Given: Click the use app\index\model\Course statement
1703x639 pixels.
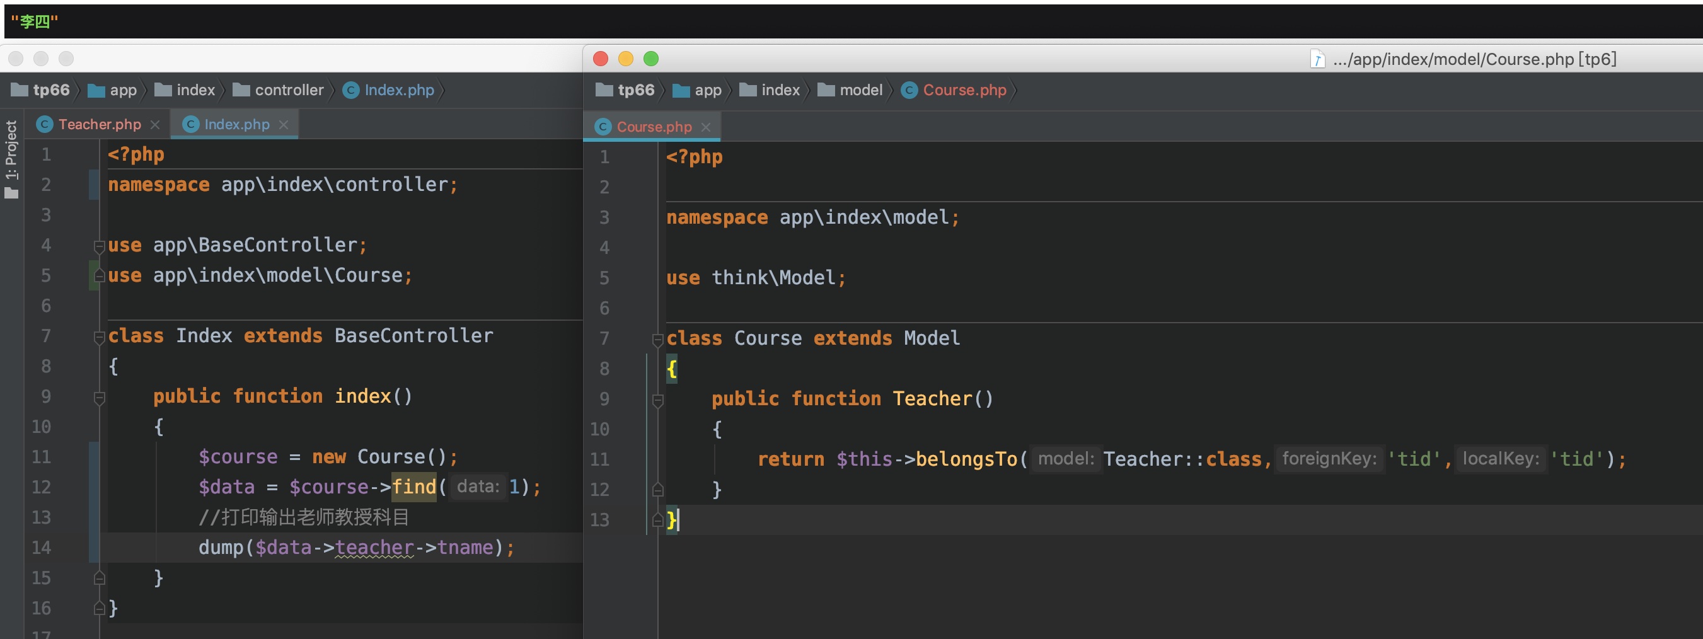Looking at the screenshot, I should [x=260, y=275].
